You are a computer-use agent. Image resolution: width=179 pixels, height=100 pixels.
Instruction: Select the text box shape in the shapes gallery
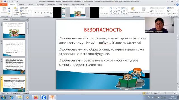(111, 8)
